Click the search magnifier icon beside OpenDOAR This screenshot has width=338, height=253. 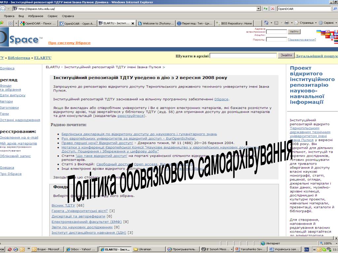pyautogui.click(x=335, y=9)
